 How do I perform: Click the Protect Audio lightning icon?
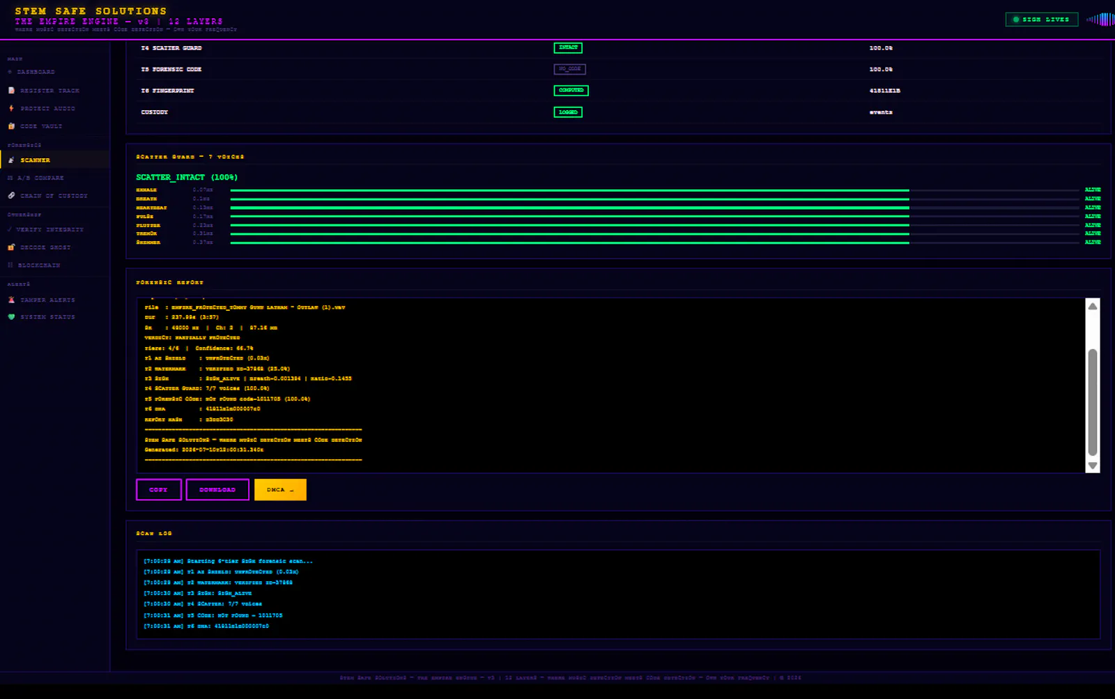tap(11, 108)
